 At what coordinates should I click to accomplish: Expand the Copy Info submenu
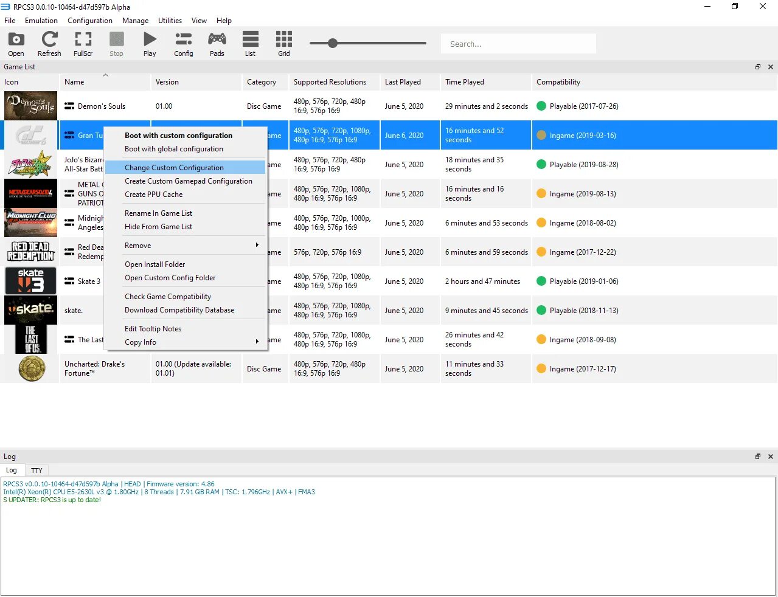click(x=186, y=342)
